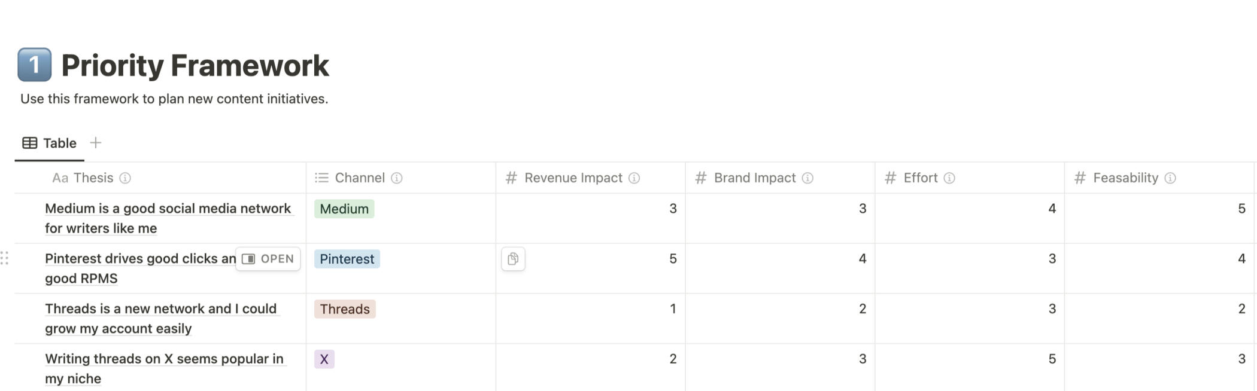Open Writing threads on X thesis
The image size is (1257, 391).
click(164, 359)
